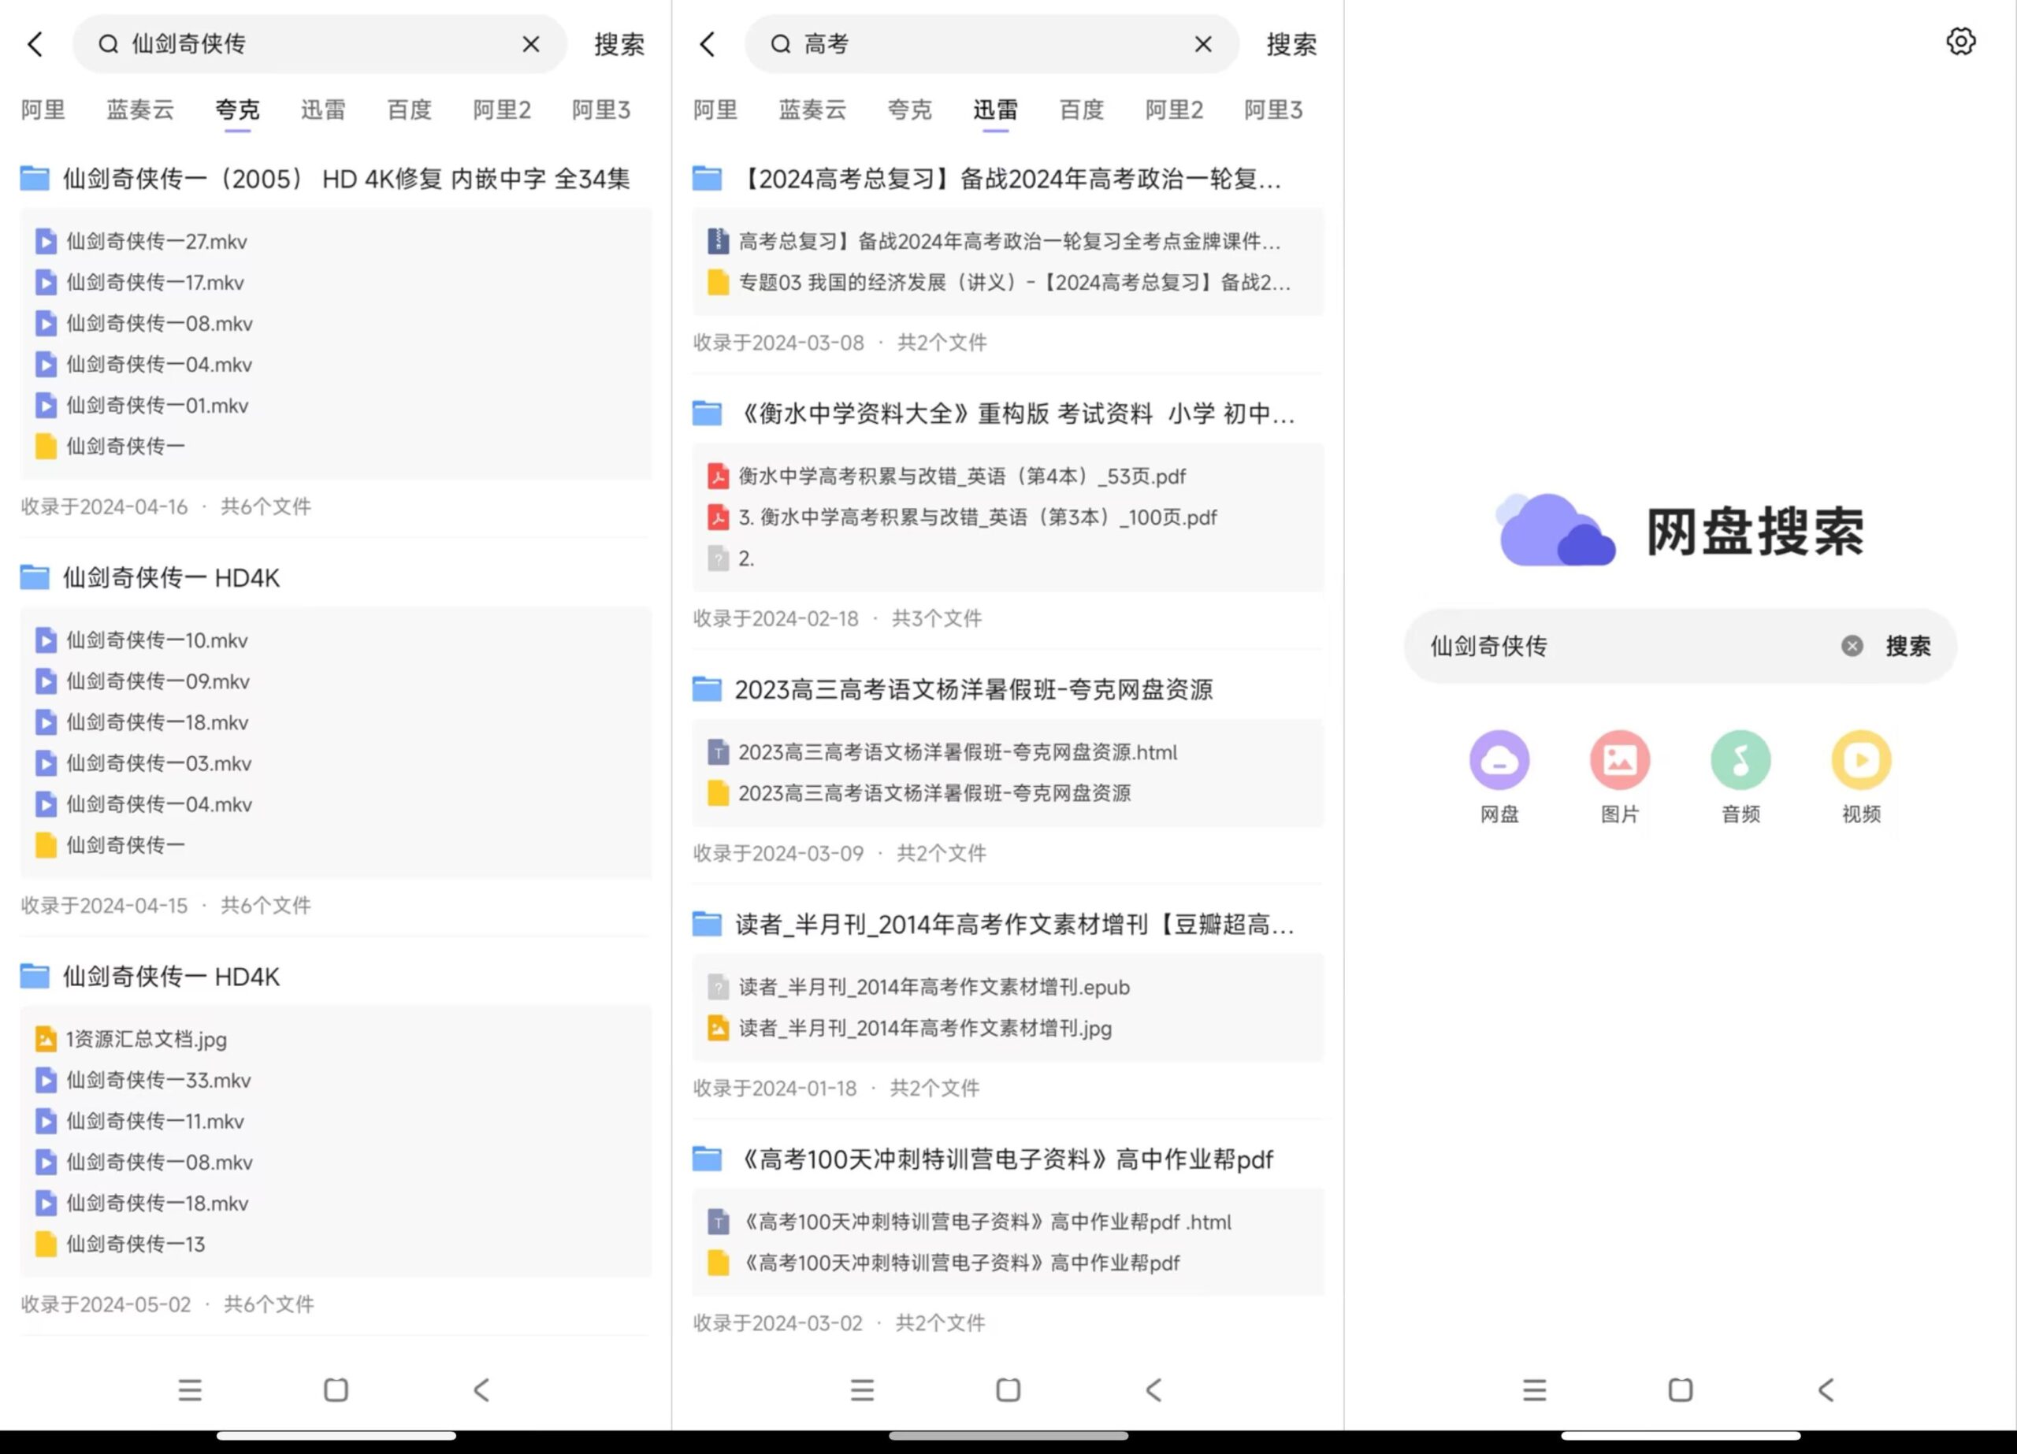2017x1454 pixels.
Task: Select 阿里3 tab in 高考 results
Action: click(x=1273, y=110)
